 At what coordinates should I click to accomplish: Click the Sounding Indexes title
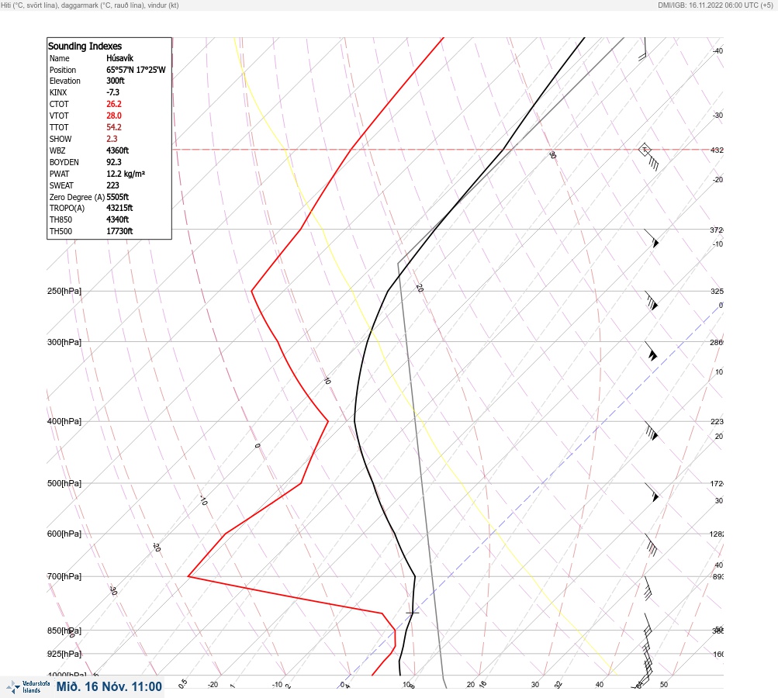85,46
